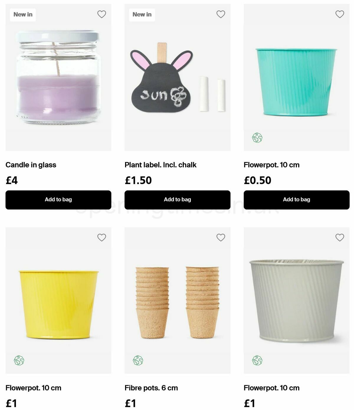Open the candle in glass jar image
Image resolution: width=354 pixels, height=410 pixels.
point(58,77)
